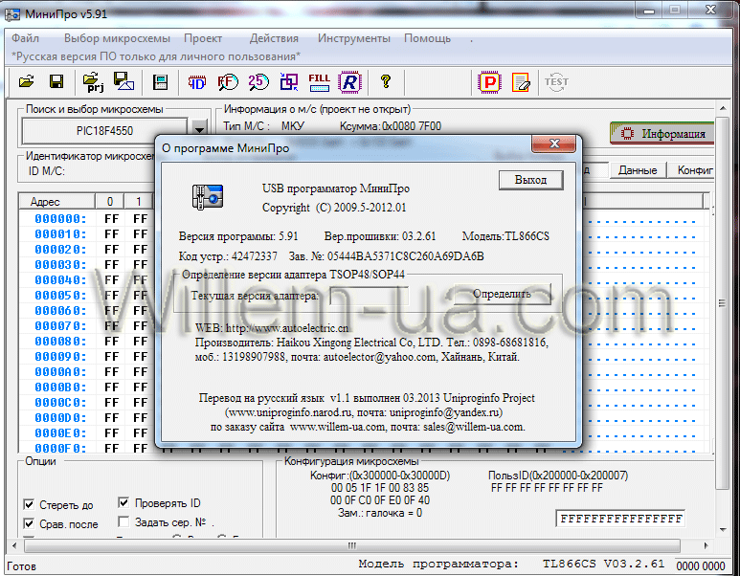Image resolution: width=740 pixels, height=576 pixels.
Task: Open the Помощь menu
Action: 428,38
